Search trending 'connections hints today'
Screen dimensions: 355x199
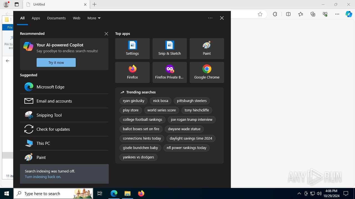pos(142,138)
